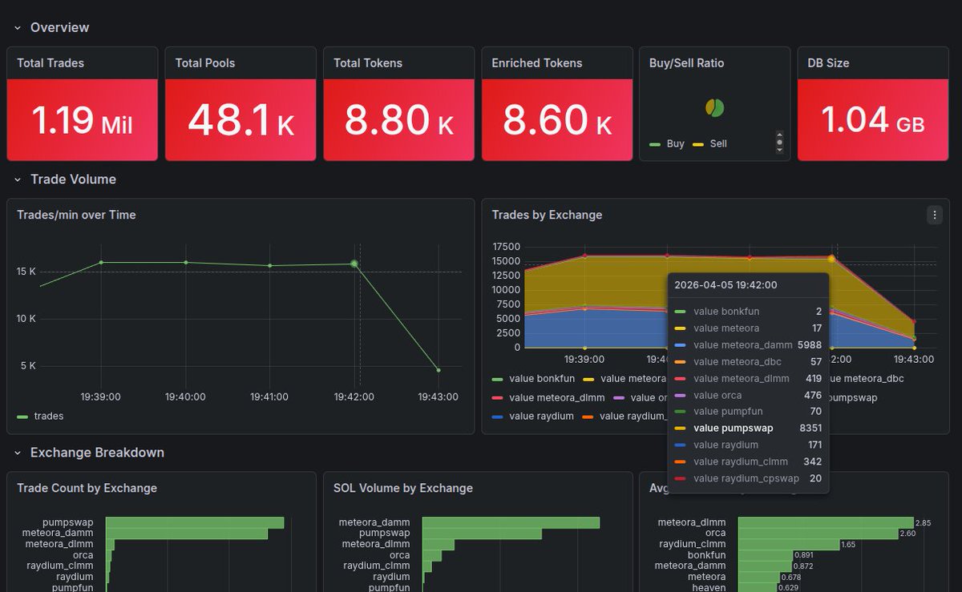This screenshot has width=962, height=592.
Task: Click the 8.80 K stat value
Action: point(399,121)
